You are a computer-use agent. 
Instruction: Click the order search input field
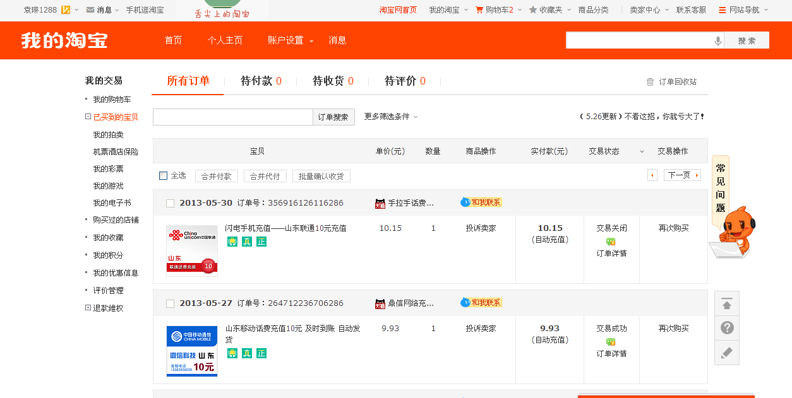click(232, 117)
